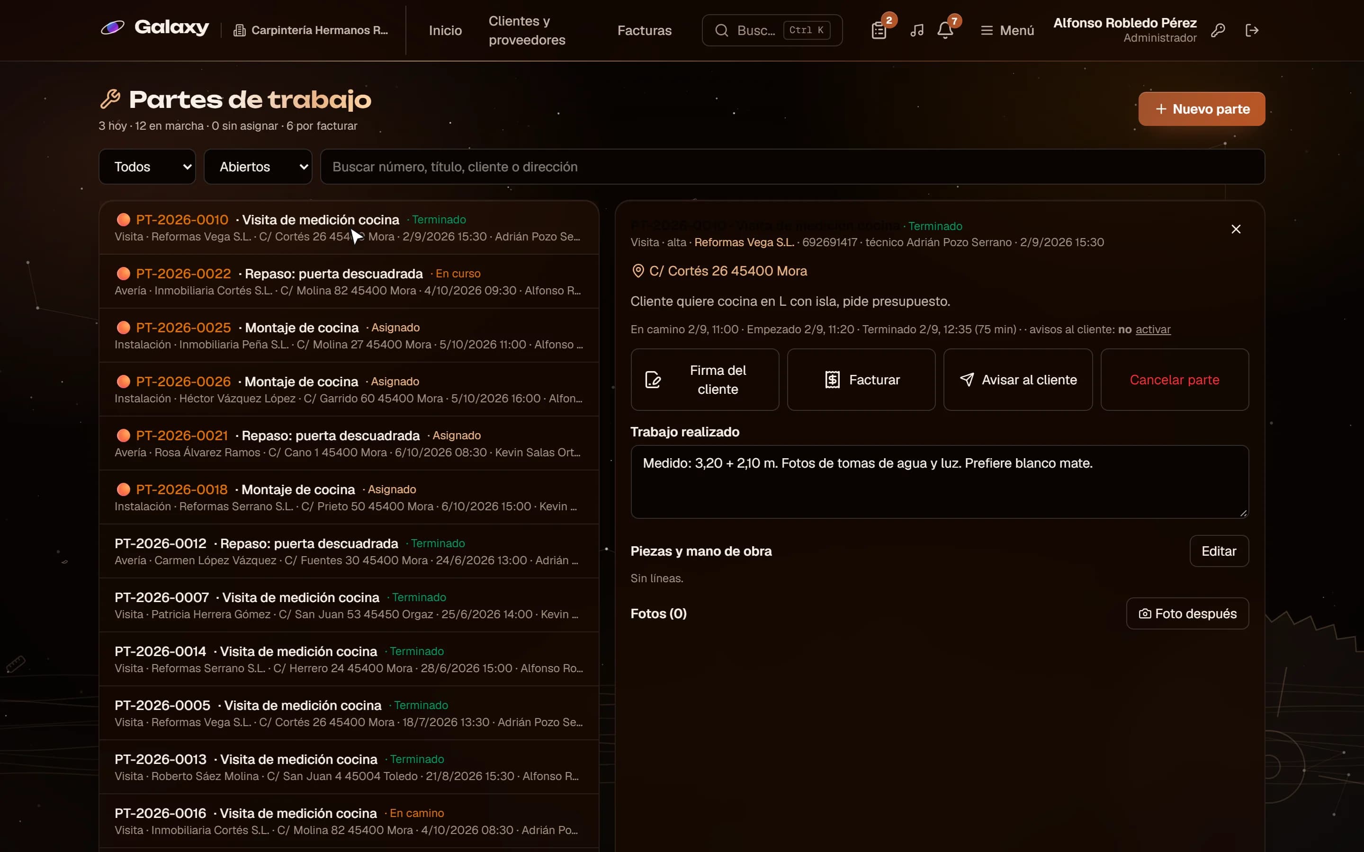
Task: Click Avisar al cliente button
Action: 1017,379
